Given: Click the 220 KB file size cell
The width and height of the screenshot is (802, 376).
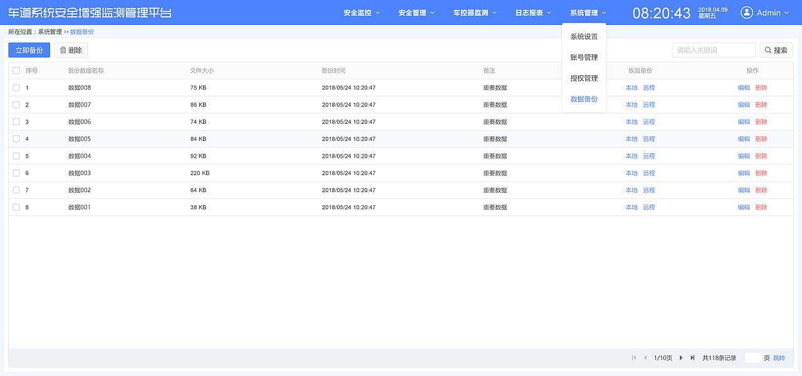Looking at the screenshot, I should (200, 173).
